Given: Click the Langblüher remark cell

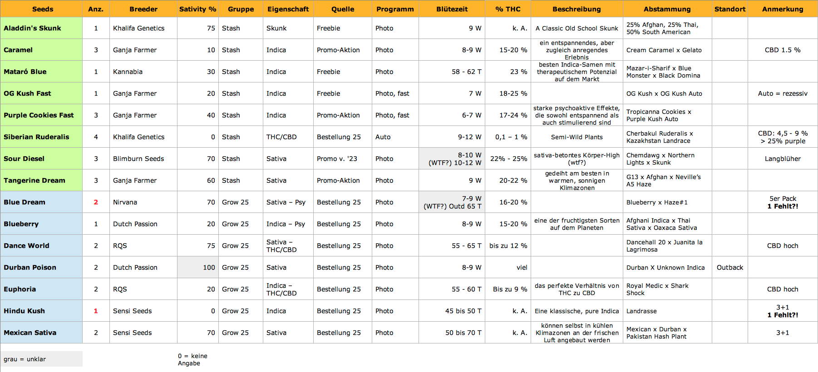Looking at the screenshot, I should coord(782,159).
